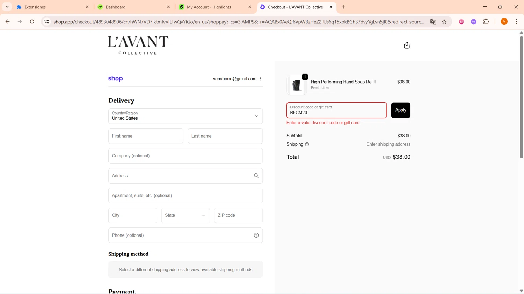
Task: Close the Dashboard tab
Action: click(x=168, y=7)
